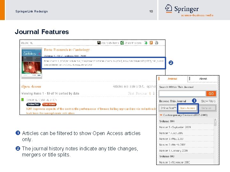This screenshot has width=230, height=172.
Task: Collapse the Contemporary Content (1997-2009) section
Action: [x=161, y=115]
